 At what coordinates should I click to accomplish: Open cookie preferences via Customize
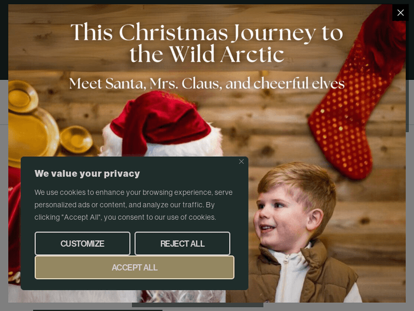[x=82, y=244]
